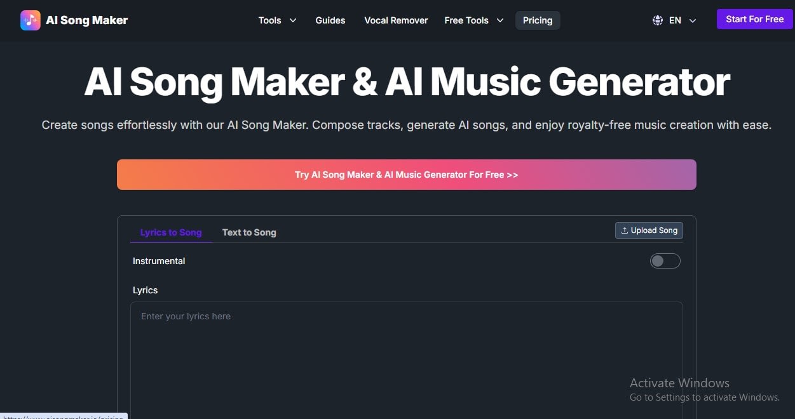Switch to the Text to Song tab
Viewport: 795px width, 419px height.
249,232
